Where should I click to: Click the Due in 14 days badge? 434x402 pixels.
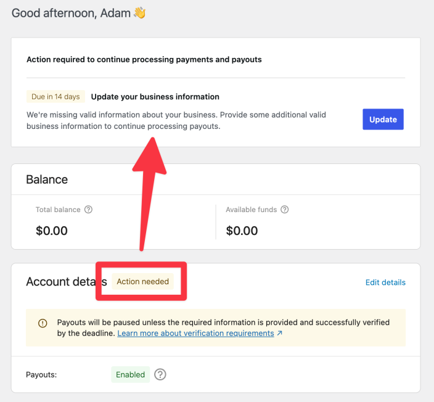tap(55, 97)
